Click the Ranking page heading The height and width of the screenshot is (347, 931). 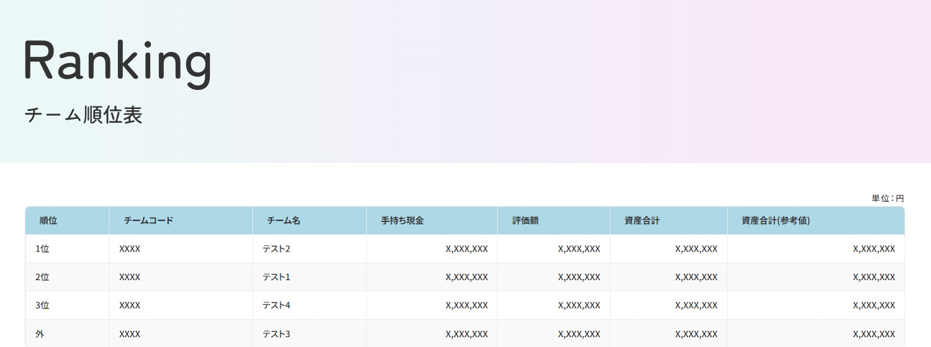pyautogui.click(x=118, y=61)
